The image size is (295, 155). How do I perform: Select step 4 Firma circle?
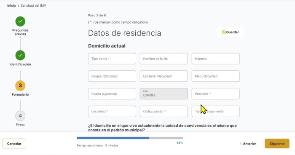(x=20, y=116)
